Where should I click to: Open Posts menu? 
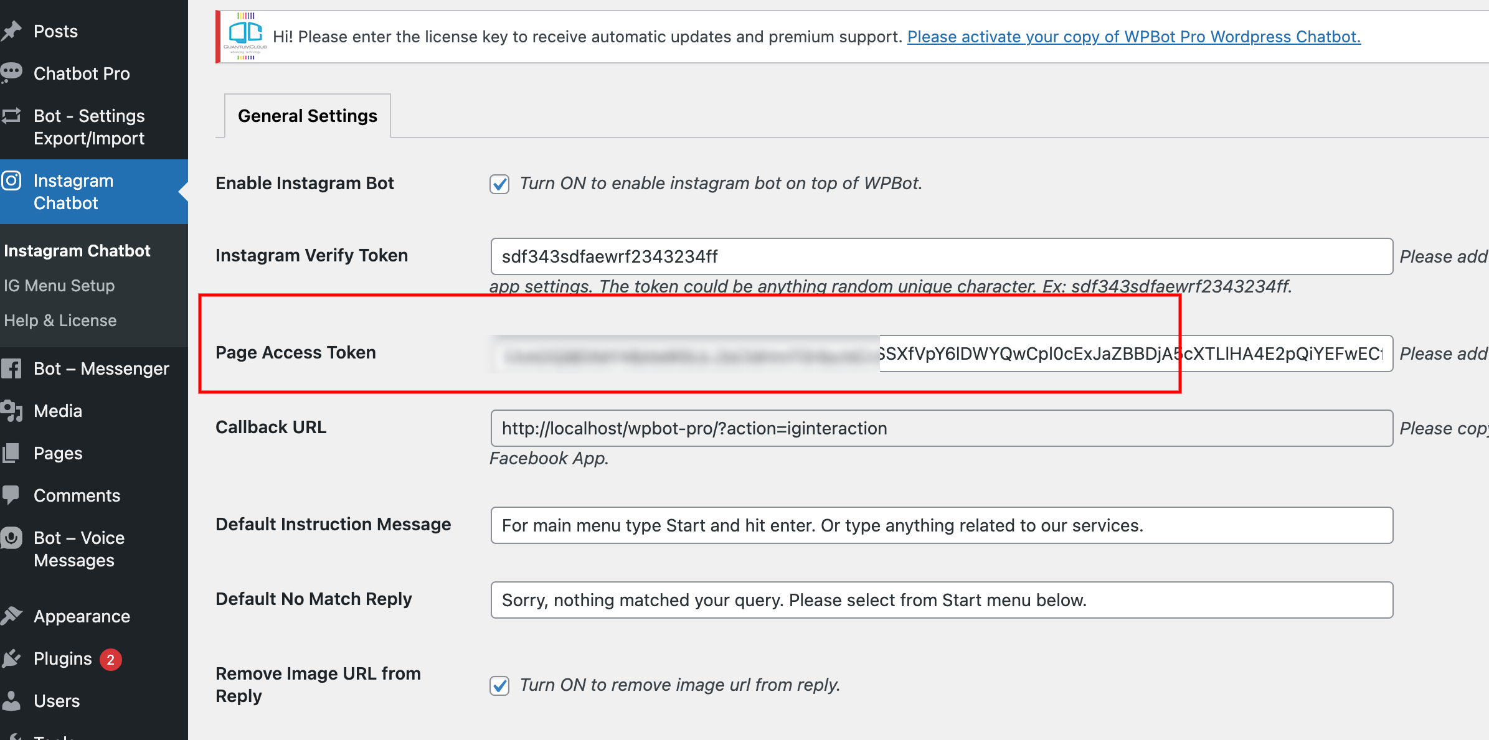pyautogui.click(x=56, y=31)
